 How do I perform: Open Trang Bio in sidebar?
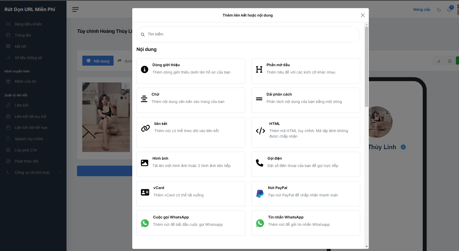(x=23, y=35)
